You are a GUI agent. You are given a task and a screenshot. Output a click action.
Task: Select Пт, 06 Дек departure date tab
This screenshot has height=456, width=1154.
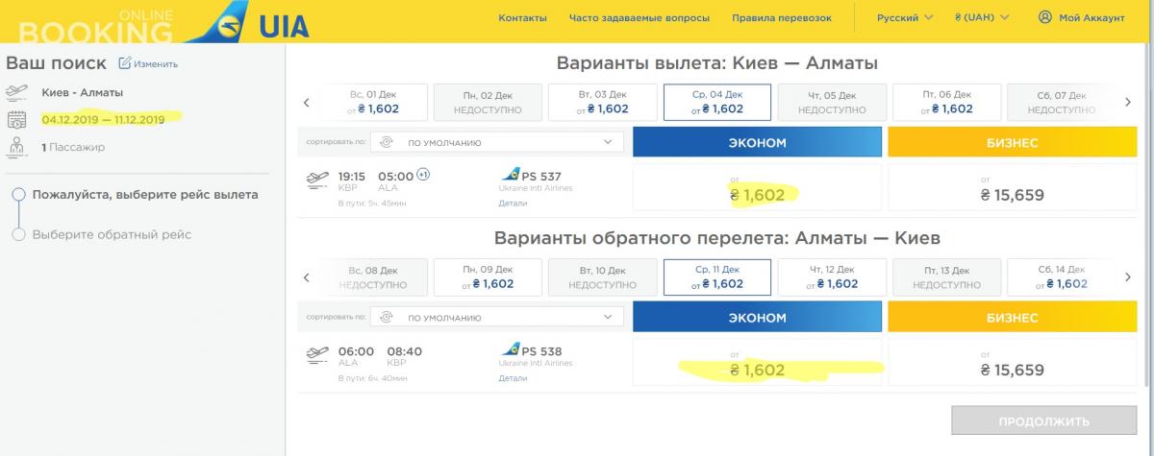click(949, 102)
